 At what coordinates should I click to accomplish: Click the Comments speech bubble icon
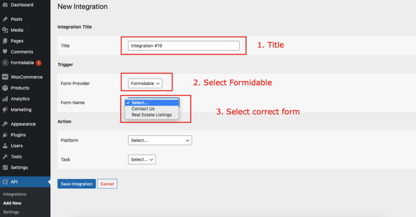tap(5, 52)
